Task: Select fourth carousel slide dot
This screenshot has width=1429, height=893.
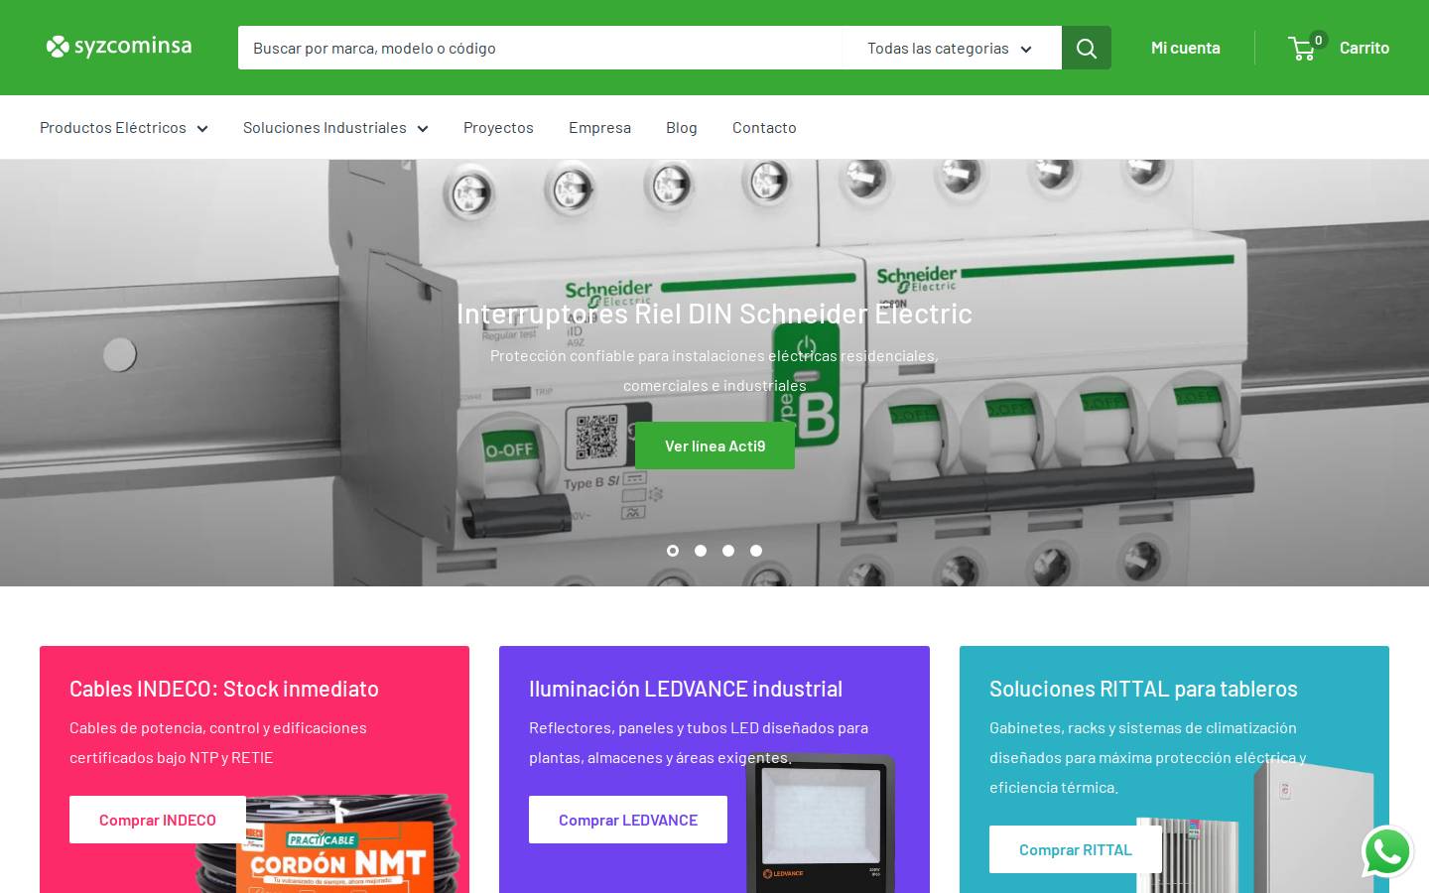Action: tap(756, 551)
